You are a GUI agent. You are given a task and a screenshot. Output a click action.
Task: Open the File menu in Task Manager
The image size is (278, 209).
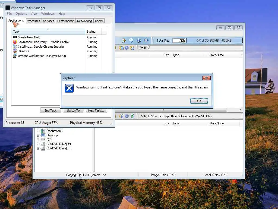click(x=9, y=14)
